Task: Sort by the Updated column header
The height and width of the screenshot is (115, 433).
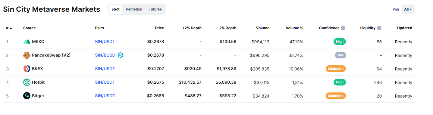Action: (x=405, y=28)
